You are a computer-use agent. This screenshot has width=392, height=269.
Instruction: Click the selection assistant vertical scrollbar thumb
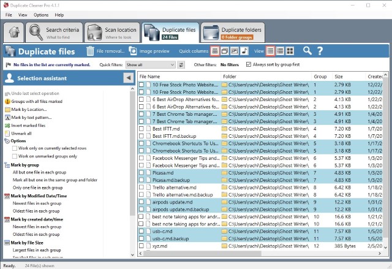click(132, 153)
